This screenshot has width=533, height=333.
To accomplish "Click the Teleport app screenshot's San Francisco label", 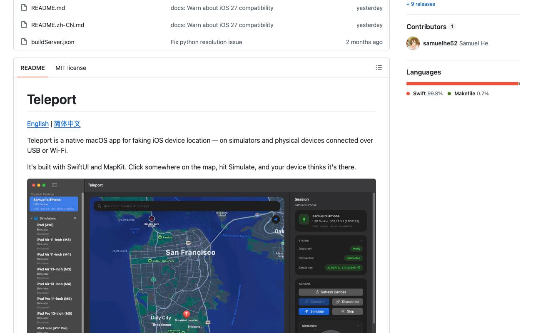I will pyautogui.click(x=190, y=252).
